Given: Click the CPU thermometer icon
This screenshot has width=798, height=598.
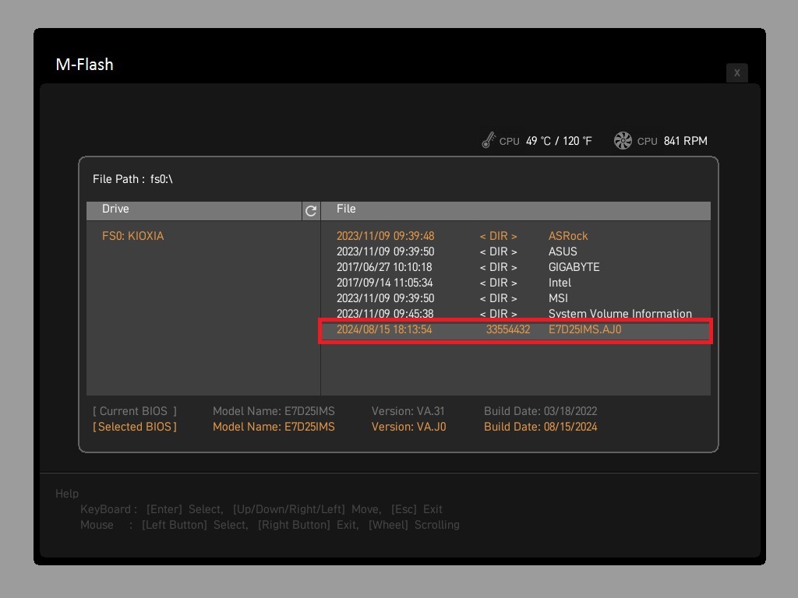Looking at the screenshot, I should click(x=489, y=141).
